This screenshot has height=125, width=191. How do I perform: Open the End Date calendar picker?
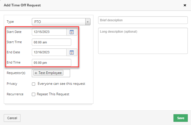click(72, 52)
